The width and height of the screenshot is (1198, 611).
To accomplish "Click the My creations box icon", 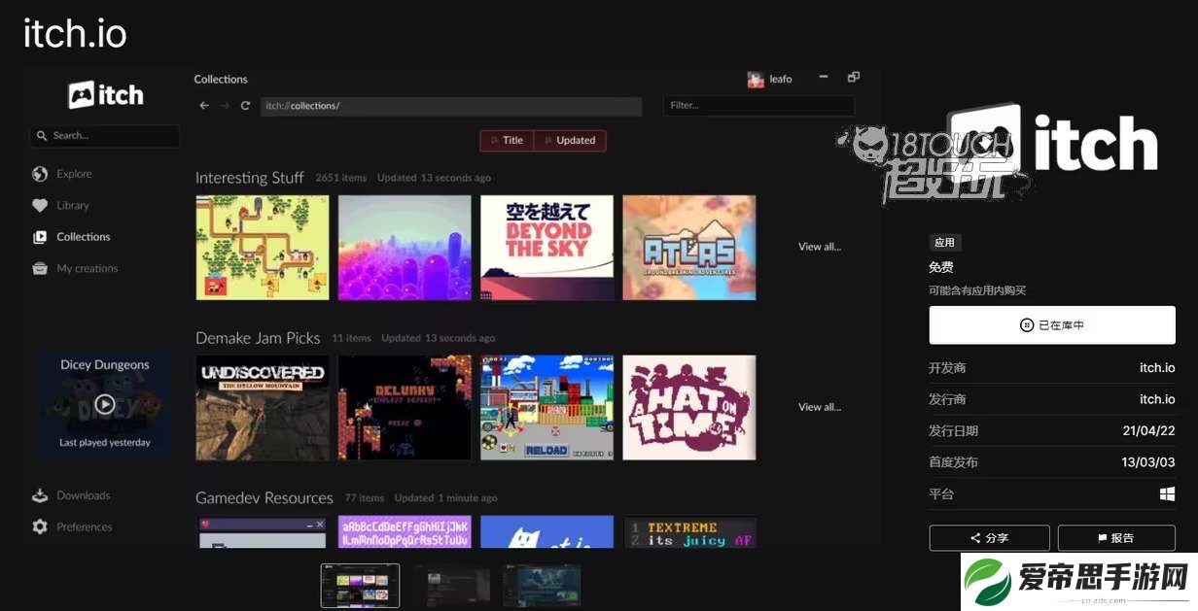I will point(40,268).
